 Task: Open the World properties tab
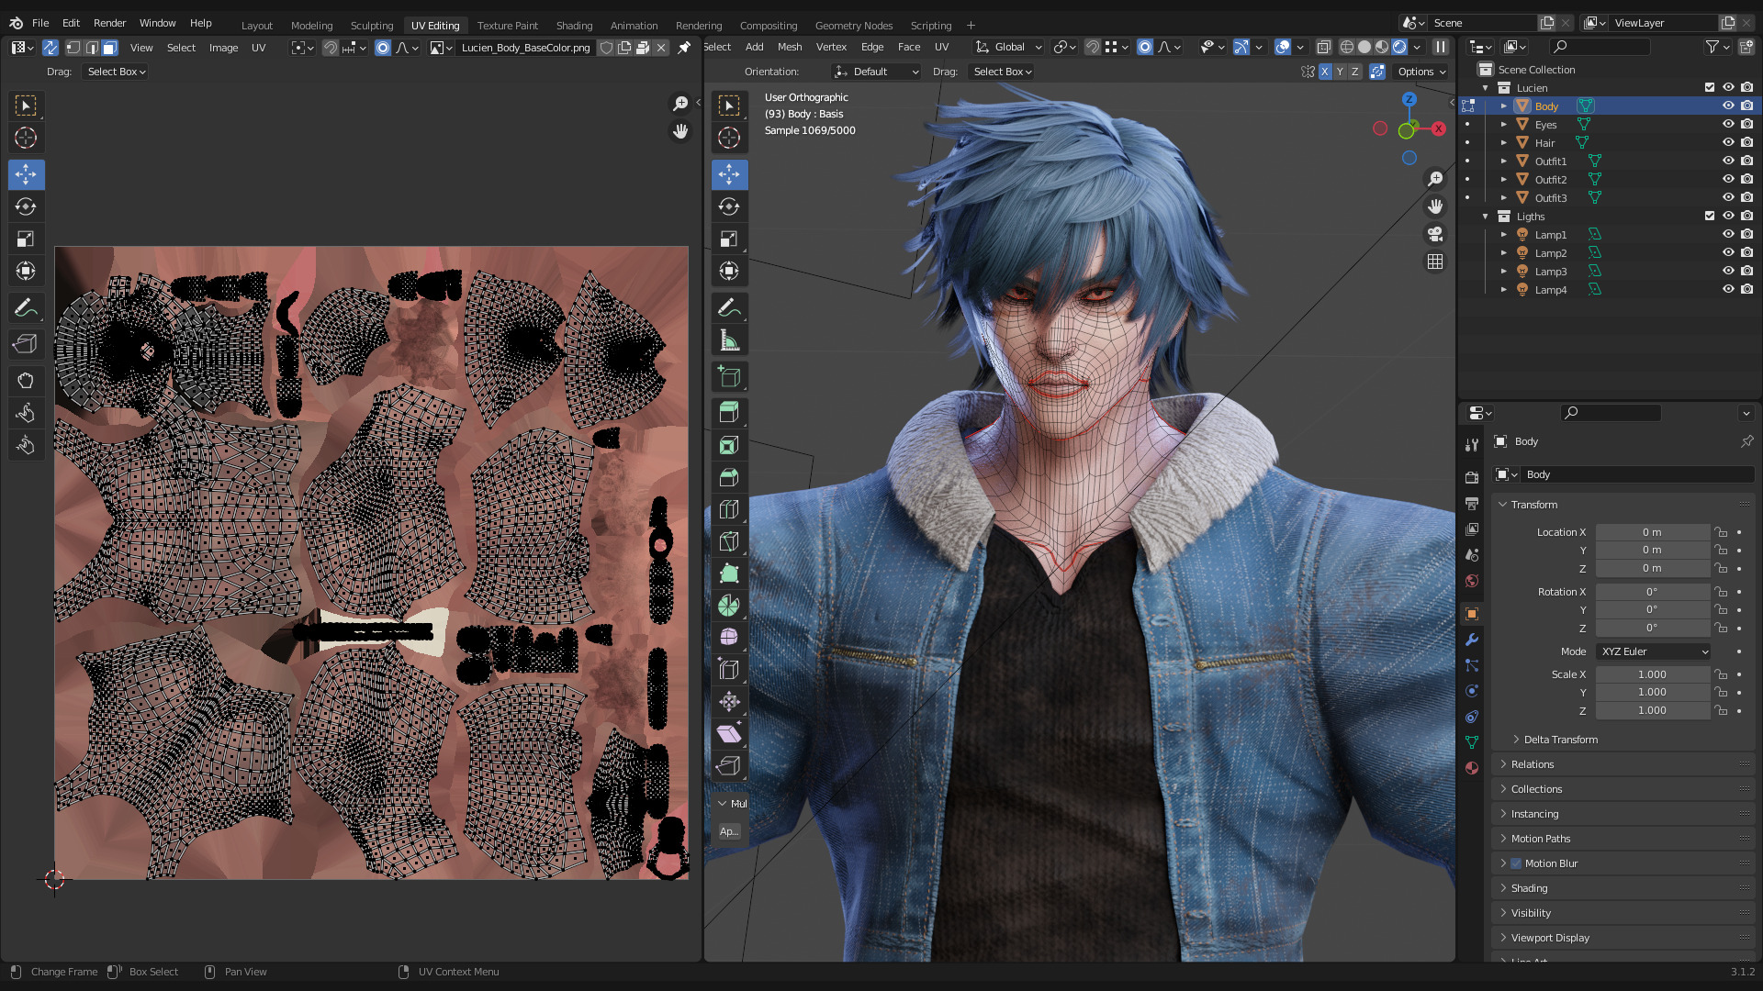click(x=1472, y=581)
